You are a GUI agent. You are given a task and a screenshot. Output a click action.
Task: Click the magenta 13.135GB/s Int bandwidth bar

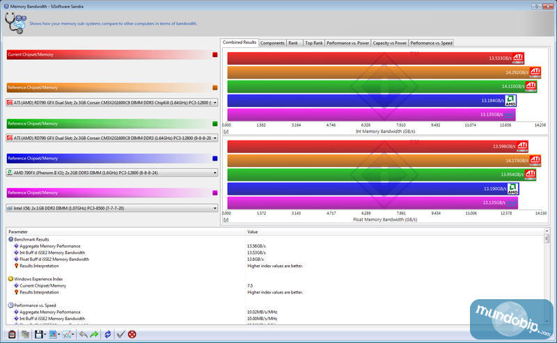point(372,115)
